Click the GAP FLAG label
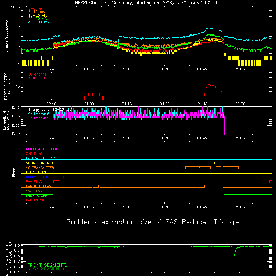Image resolution: width=276 pixels, height=276 pixels. tap(34, 154)
